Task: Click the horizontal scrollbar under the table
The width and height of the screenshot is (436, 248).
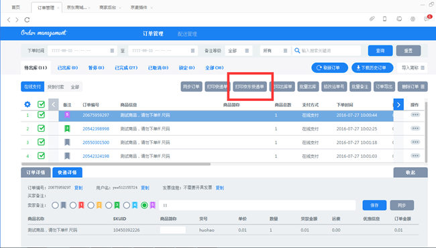Action: (x=116, y=164)
